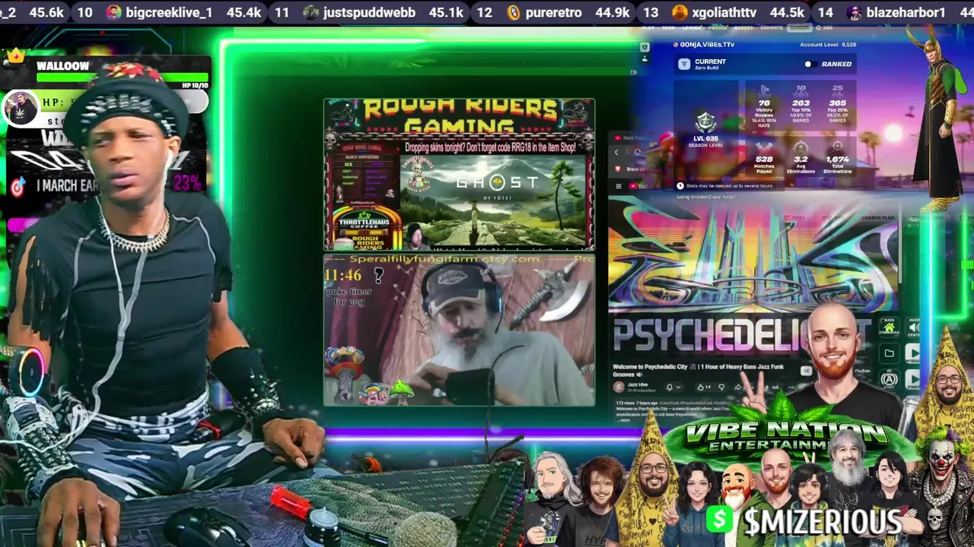Image resolution: width=974 pixels, height=547 pixels.
Task: Click the 'Account Level 6,528' text
Action: point(828,45)
